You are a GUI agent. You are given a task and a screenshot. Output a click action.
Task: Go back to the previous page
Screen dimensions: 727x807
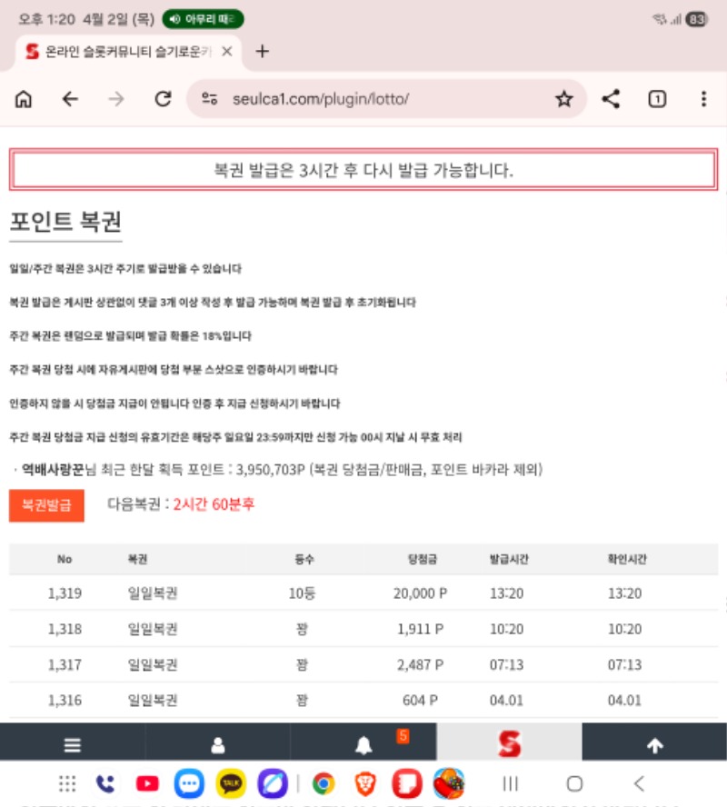click(71, 100)
